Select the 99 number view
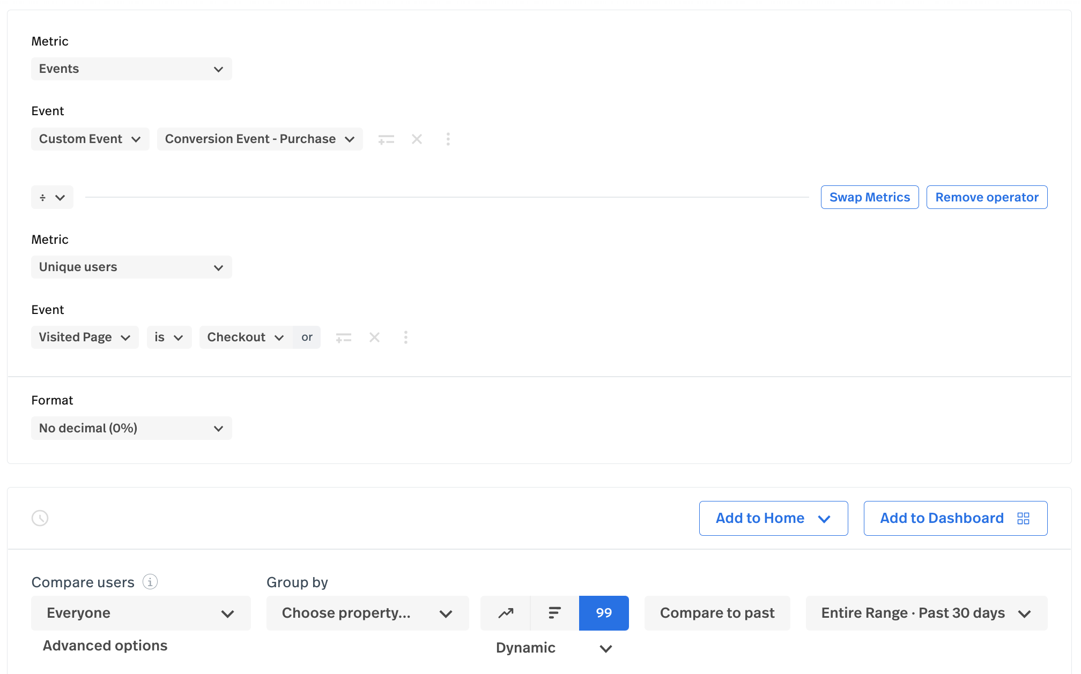The image size is (1081, 674). (604, 613)
